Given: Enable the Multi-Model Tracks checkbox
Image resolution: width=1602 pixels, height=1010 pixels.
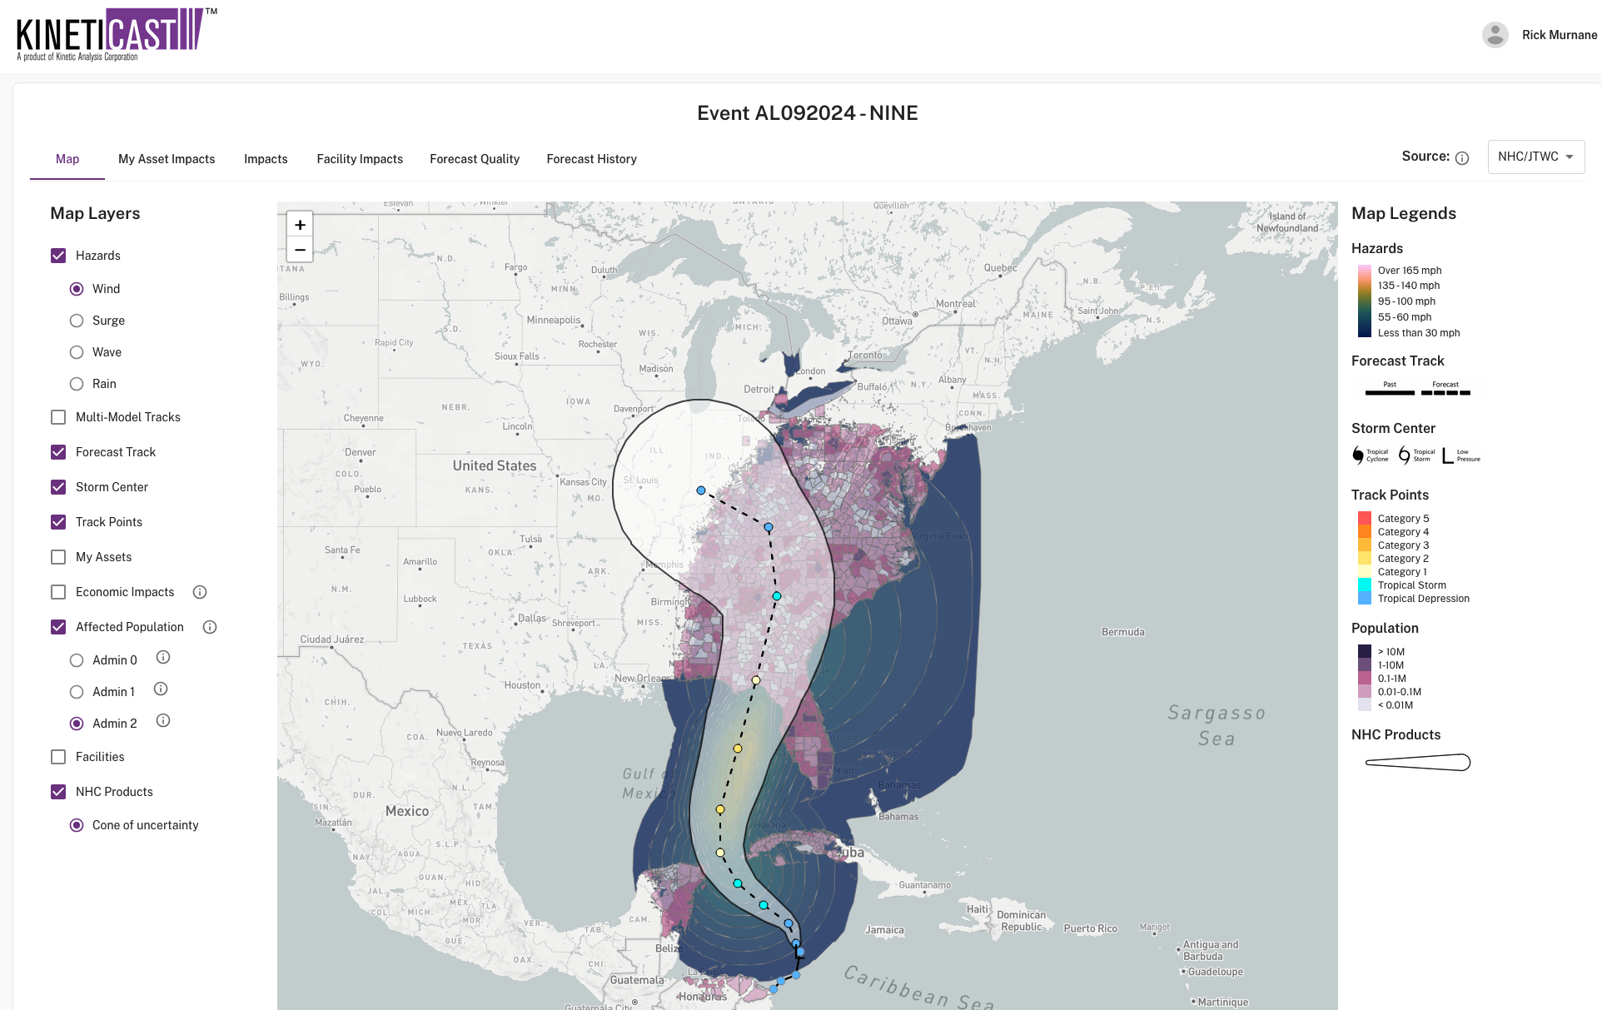Looking at the screenshot, I should click(x=58, y=417).
